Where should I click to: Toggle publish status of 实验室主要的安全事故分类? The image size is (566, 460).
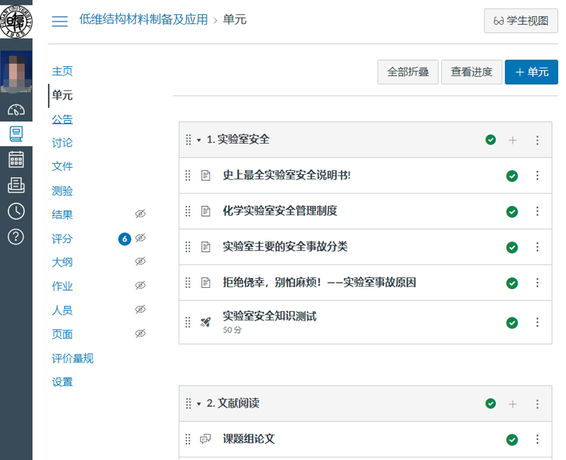point(512,247)
